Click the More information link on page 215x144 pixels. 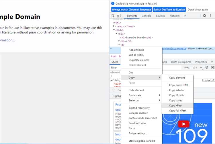7,40
